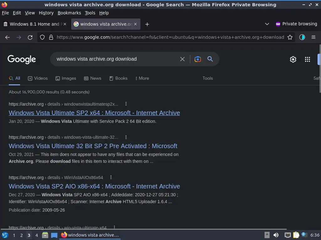The image size is (321, 240).
Task: Open removable media eject tray icon
Action: 267,235
